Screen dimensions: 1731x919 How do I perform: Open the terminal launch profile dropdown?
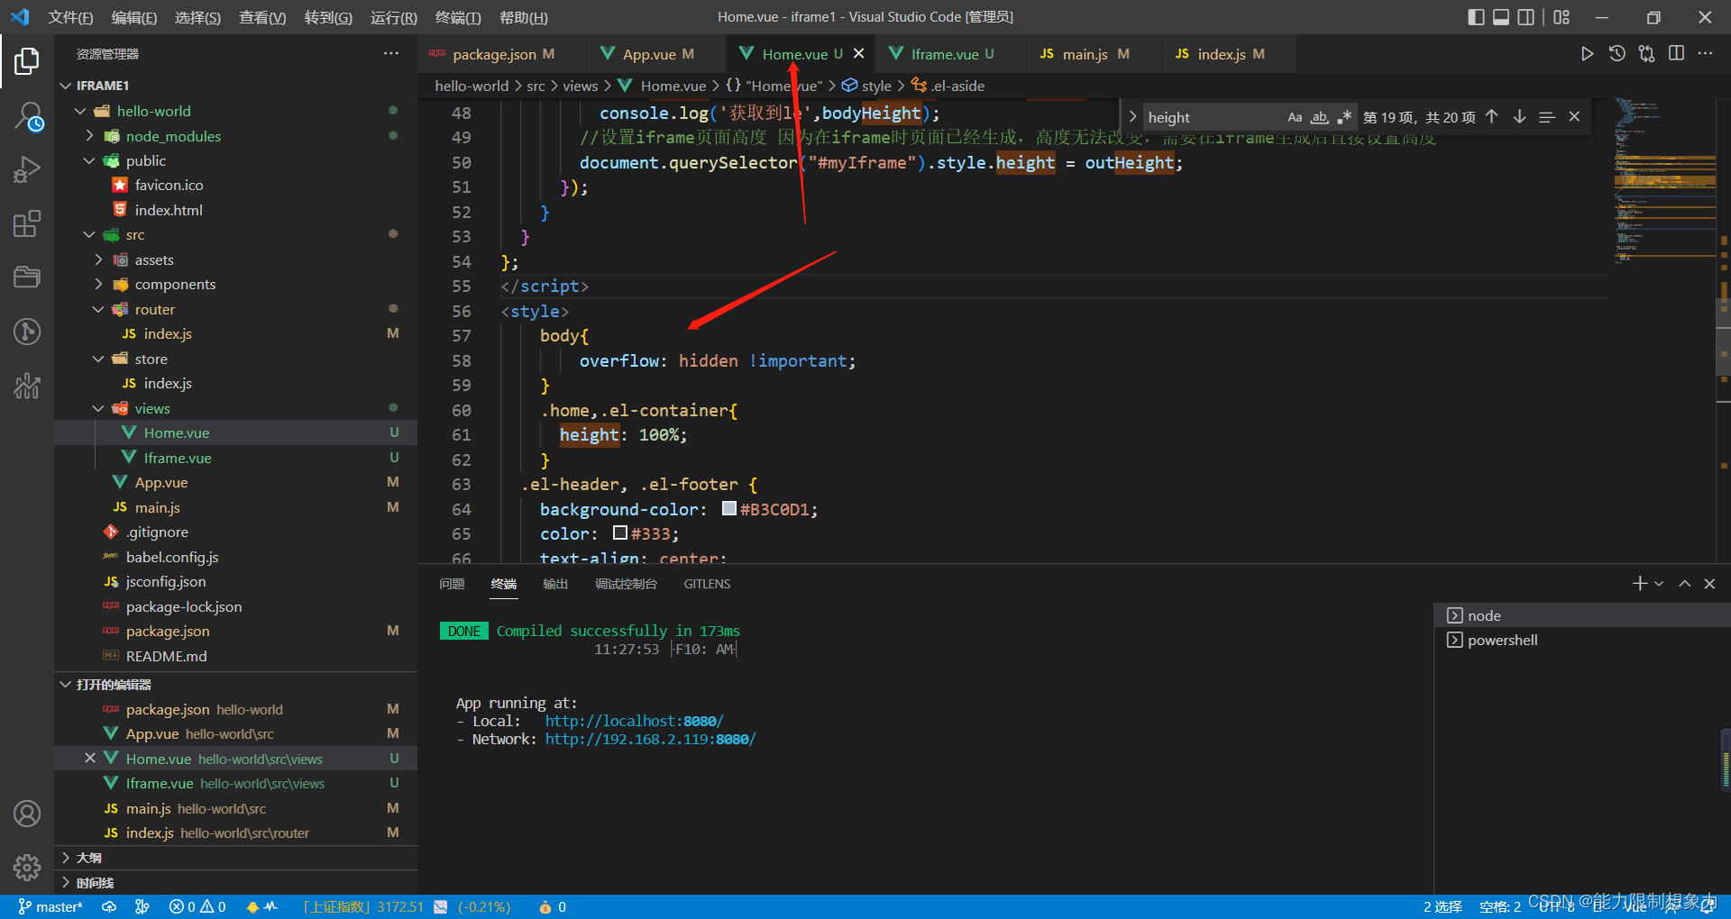pyautogui.click(x=1659, y=584)
